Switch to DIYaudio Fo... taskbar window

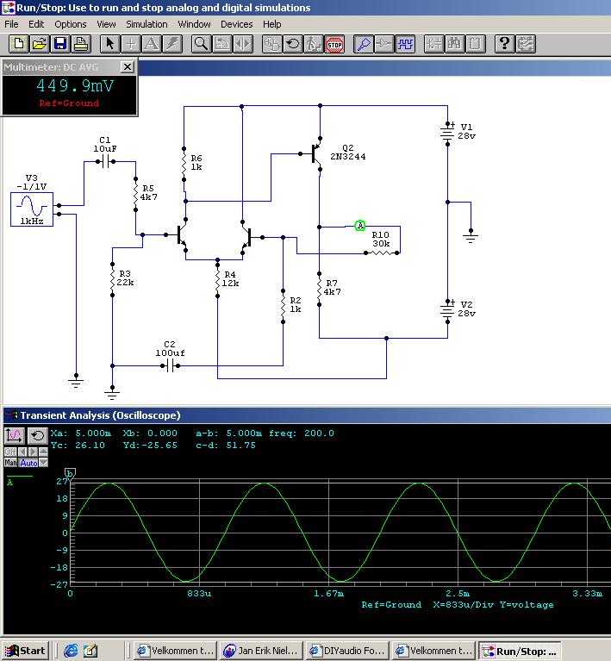(346, 651)
